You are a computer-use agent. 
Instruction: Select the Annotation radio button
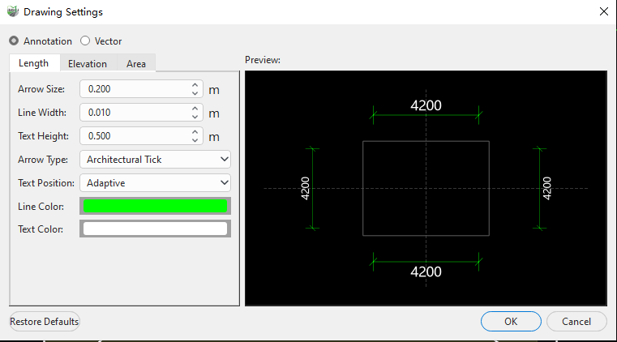pos(14,41)
